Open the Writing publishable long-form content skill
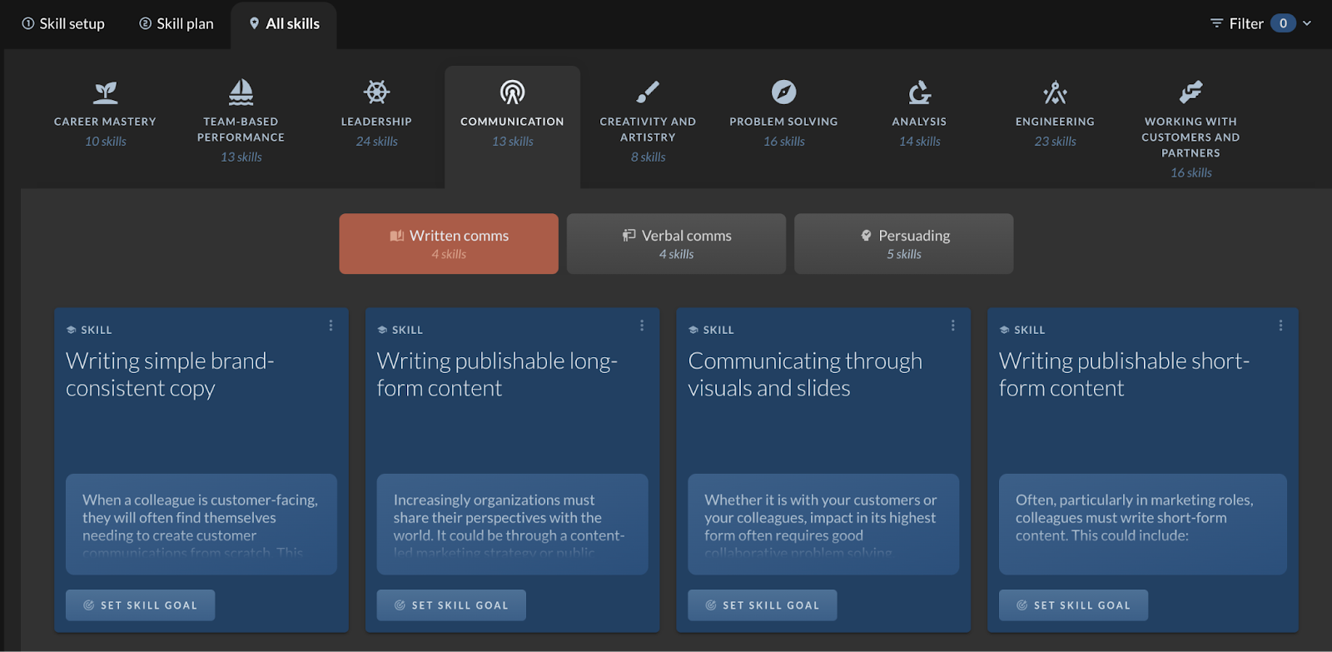This screenshot has width=1332, height=652. pyautogui.click(x=497, y=374)
